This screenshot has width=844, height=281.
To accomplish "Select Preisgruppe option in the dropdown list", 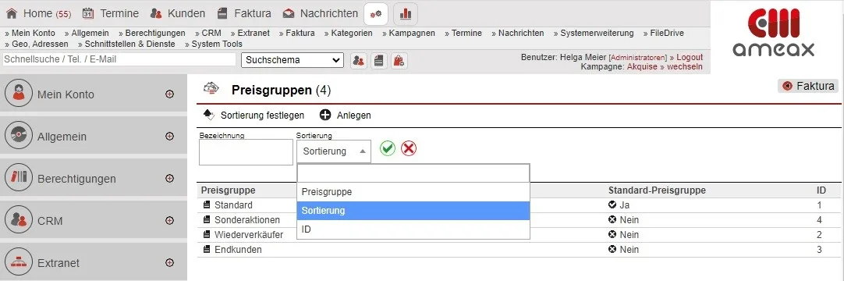I will click(413, 192).
